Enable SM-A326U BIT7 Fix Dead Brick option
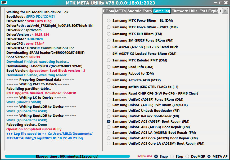The image size is (230, 160). [109, 47]
